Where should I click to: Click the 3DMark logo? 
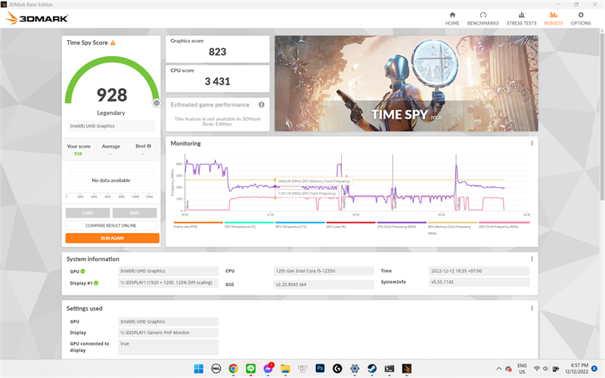point(37,18)
